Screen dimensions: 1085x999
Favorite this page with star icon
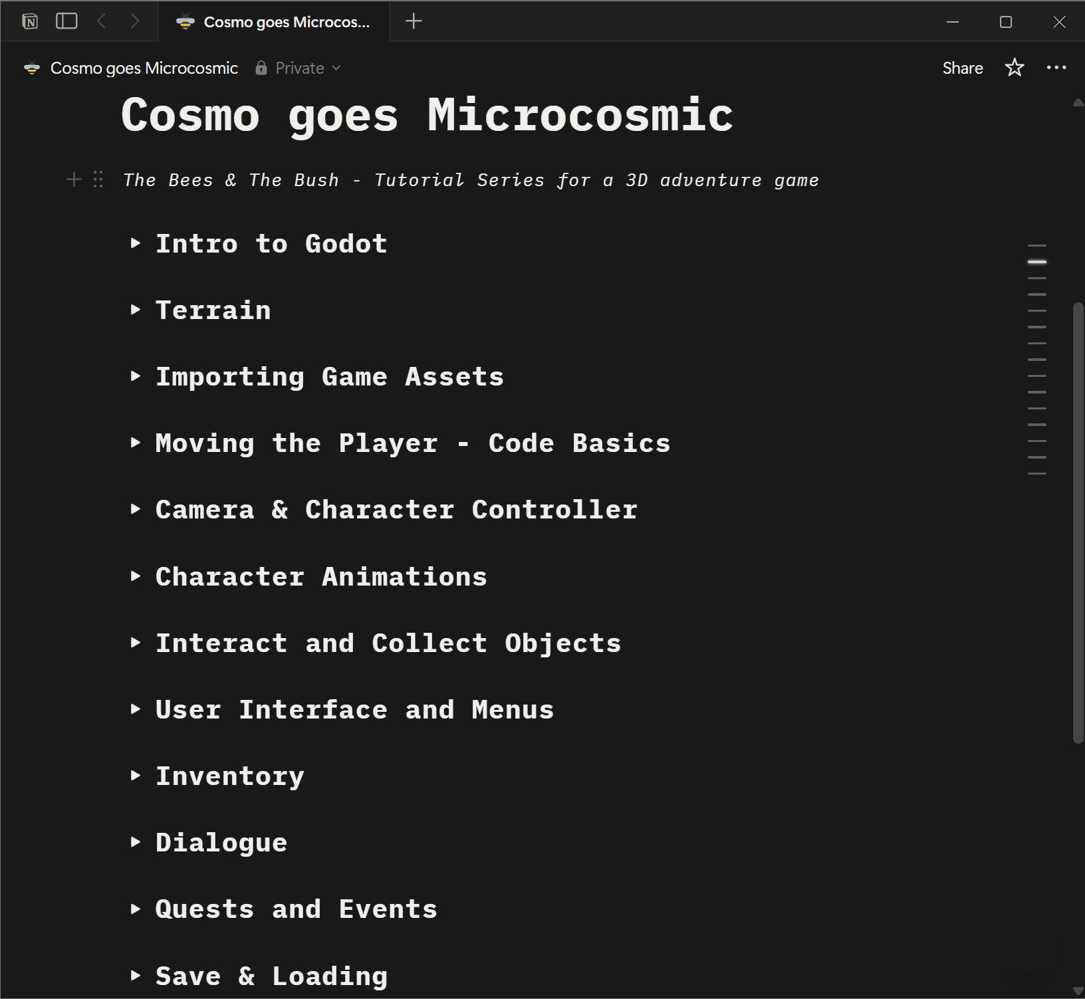(1014, 68)
